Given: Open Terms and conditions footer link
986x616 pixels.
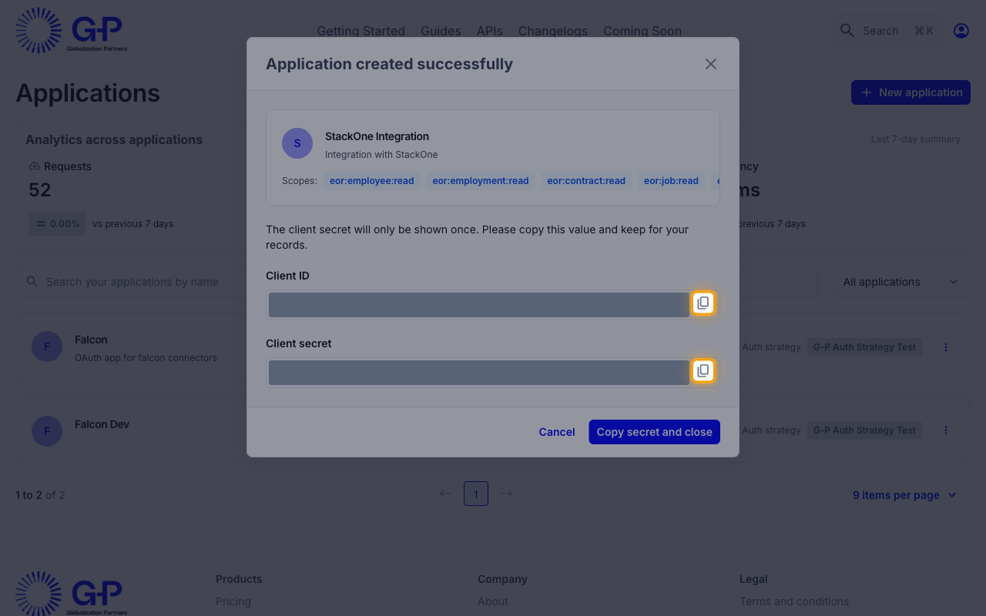Looking at the screenshot, I should pyautogui.click(x=794, y=601).
